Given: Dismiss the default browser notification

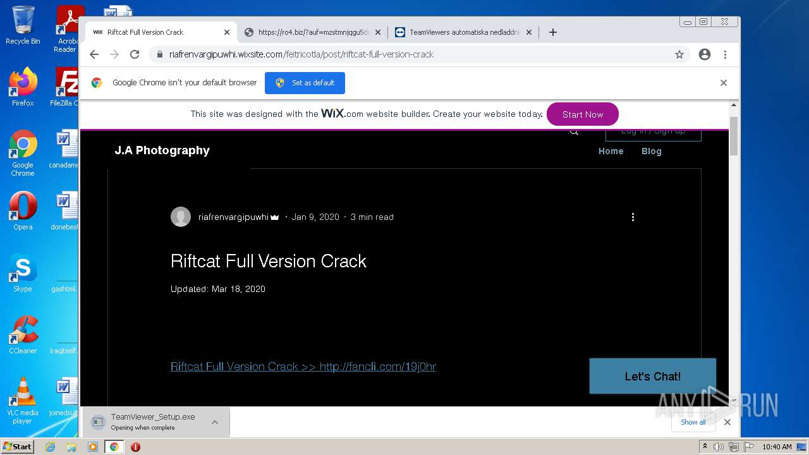Looking at the screenshot, I should [x=724, y=83].
